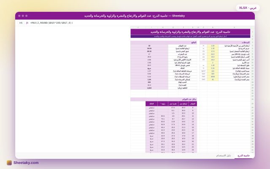Select the yellow input cell with value 3000

pos(213,77)
